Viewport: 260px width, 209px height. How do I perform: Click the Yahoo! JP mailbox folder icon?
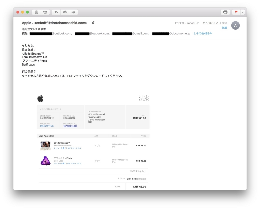pos(177,23)
